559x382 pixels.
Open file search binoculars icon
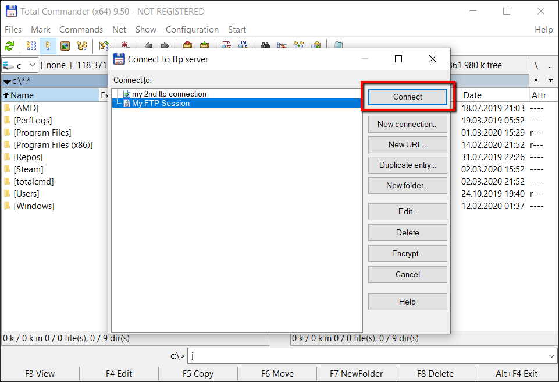click(x=265, y=45)
